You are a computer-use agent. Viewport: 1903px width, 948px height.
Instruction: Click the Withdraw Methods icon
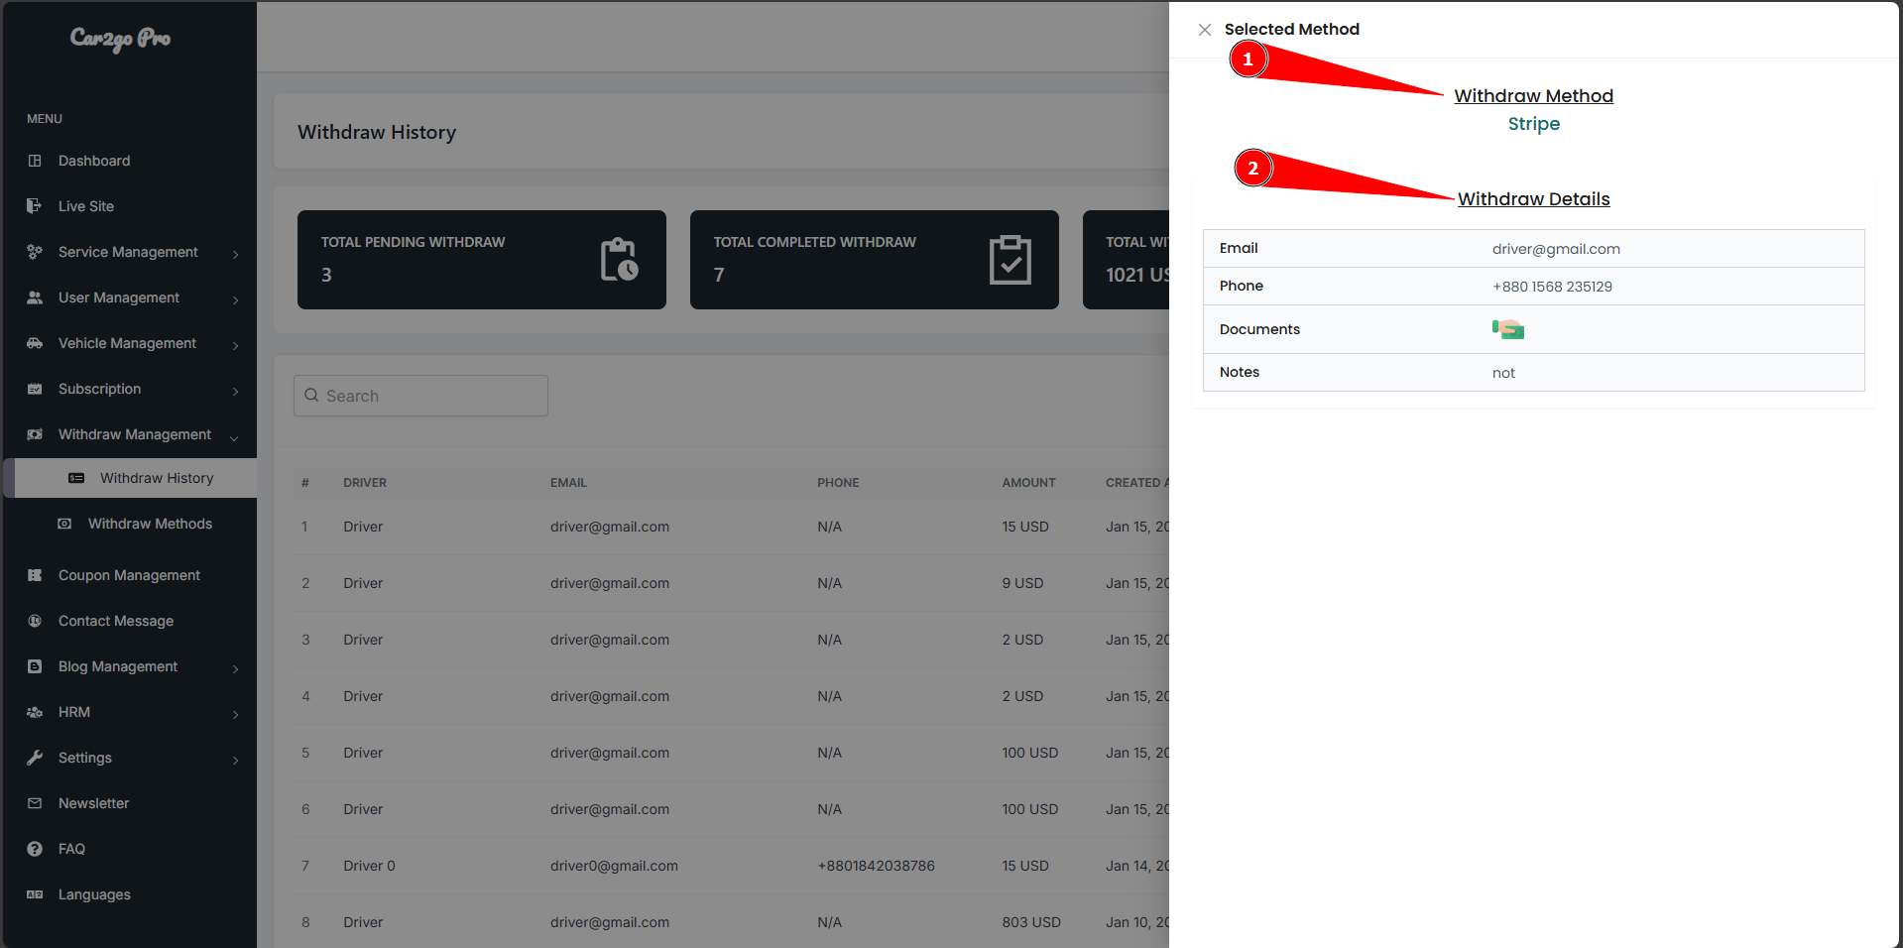pos(64,524)
